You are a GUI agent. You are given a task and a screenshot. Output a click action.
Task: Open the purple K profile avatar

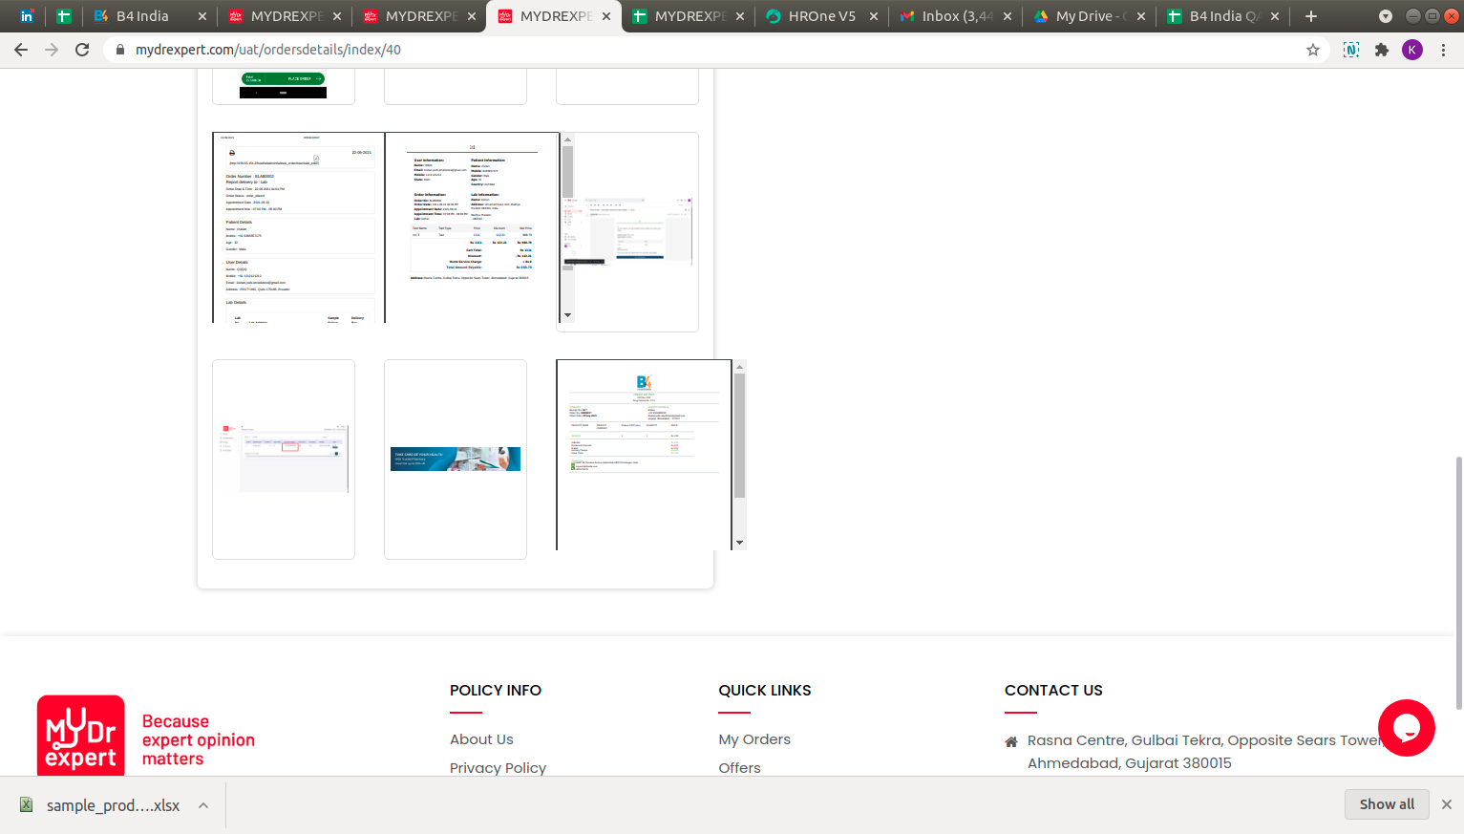click(1411, 50)
